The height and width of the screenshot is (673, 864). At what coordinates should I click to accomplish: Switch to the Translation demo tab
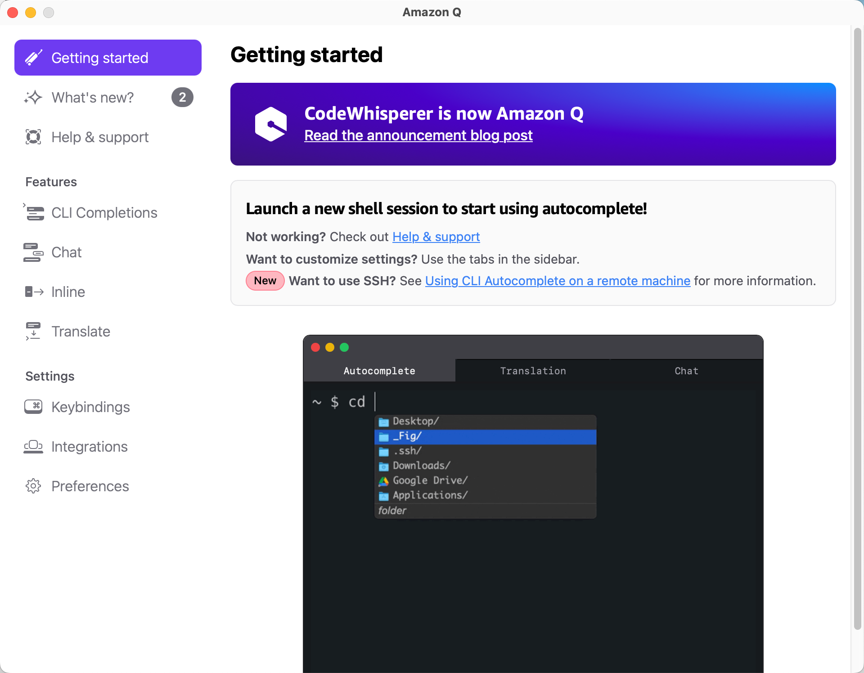[533, 371]
